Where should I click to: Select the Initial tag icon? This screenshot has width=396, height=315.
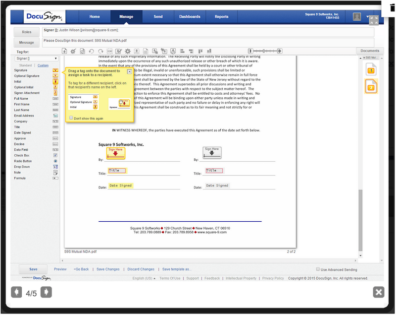tap(55, 81)
